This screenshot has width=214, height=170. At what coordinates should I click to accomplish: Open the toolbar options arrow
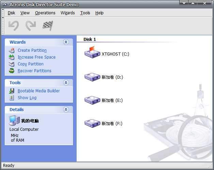(3, 18)
